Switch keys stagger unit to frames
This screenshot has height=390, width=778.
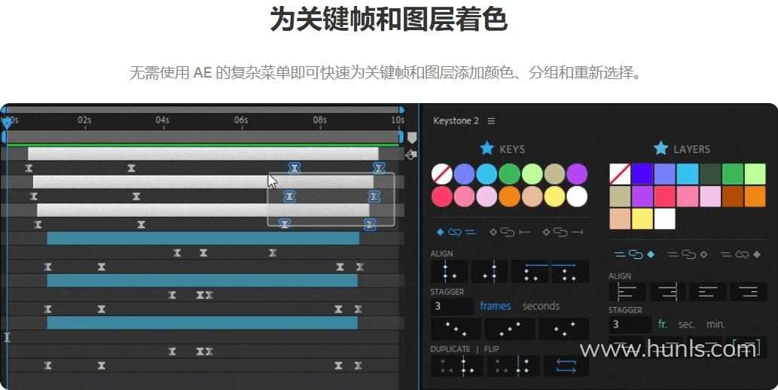click(495, 306)
